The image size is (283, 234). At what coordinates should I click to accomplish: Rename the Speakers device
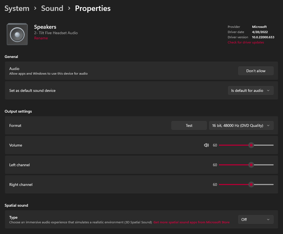click(41, 38)
